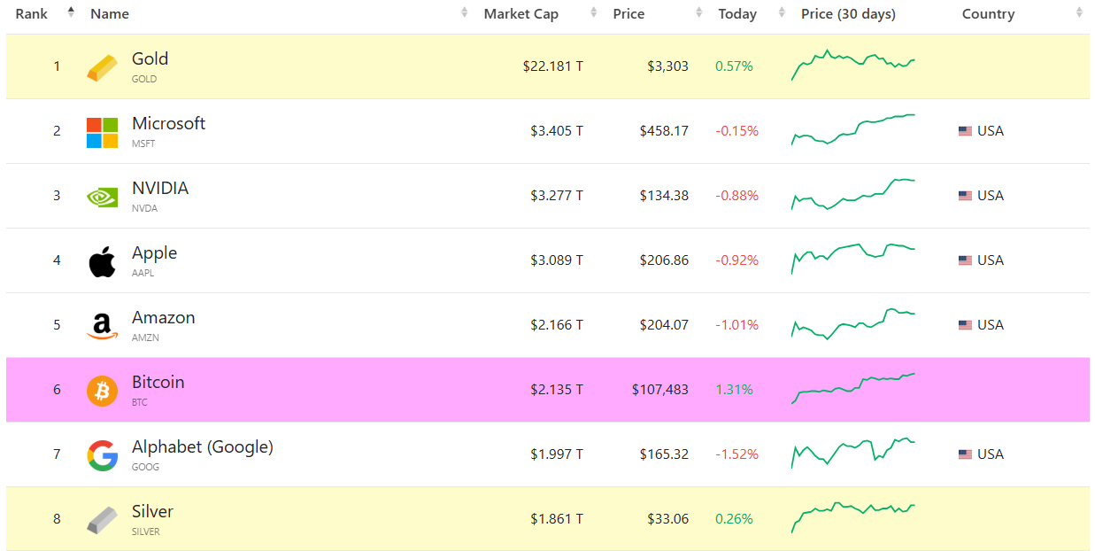
Task: View Bitcoin 30-day price chart
Action: 852,389
